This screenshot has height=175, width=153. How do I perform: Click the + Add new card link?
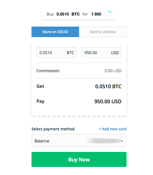[112, 129]
